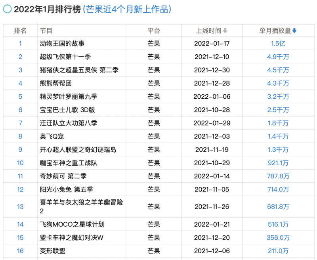Click the blue sort arrow beside 单月播放量

tap(294, 31)
